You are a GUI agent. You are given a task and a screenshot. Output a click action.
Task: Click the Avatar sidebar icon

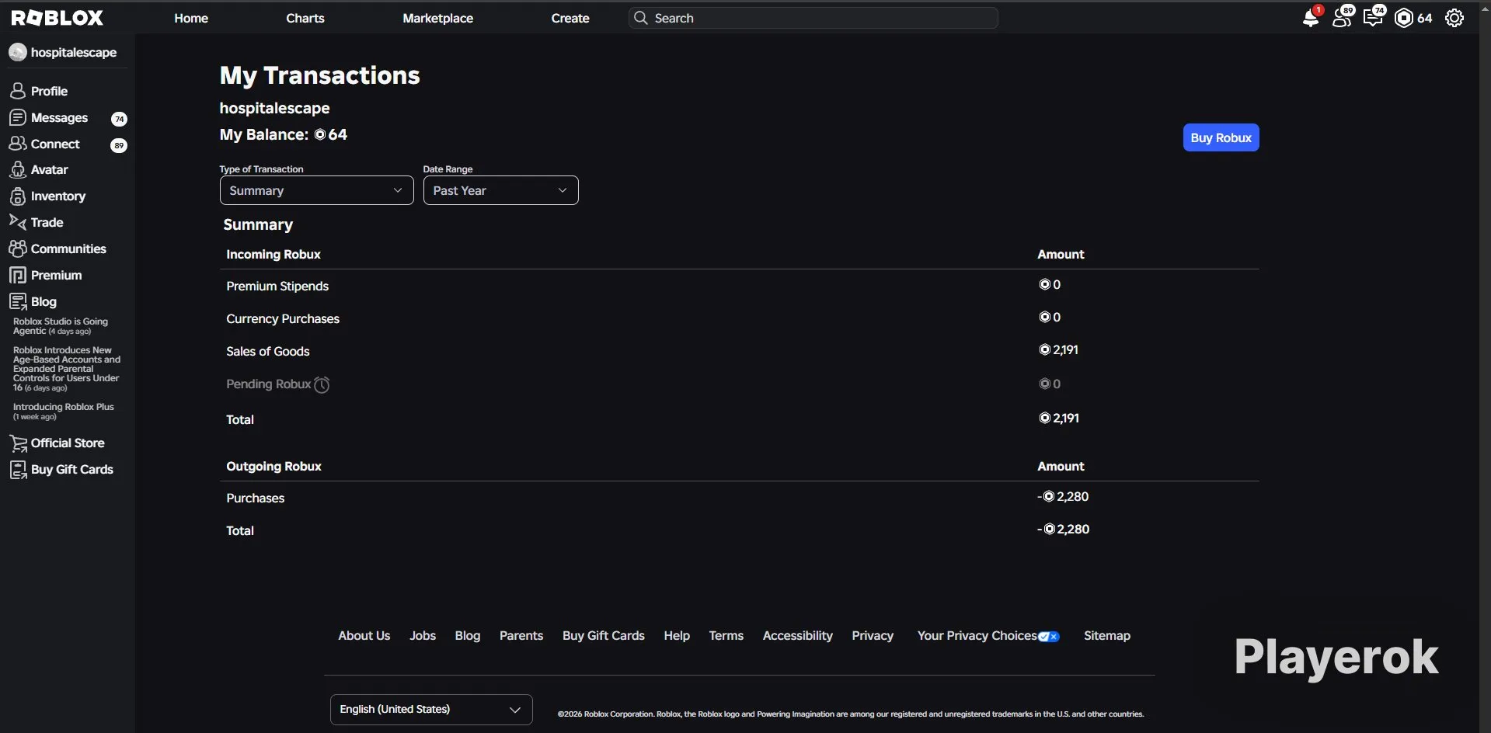click(18, 169)
